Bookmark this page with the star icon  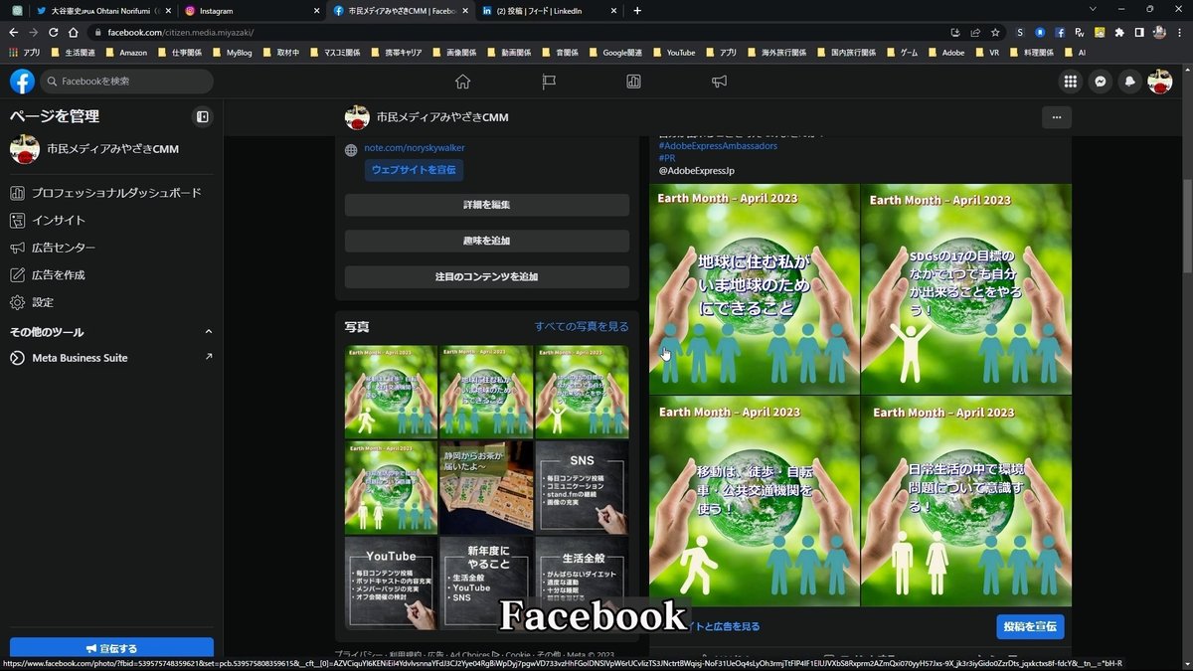click(x=995, y=32)
